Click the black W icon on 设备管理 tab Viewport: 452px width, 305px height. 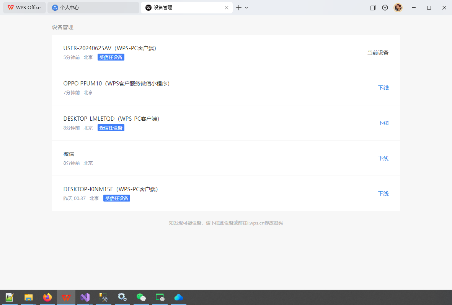pos(148,8)
